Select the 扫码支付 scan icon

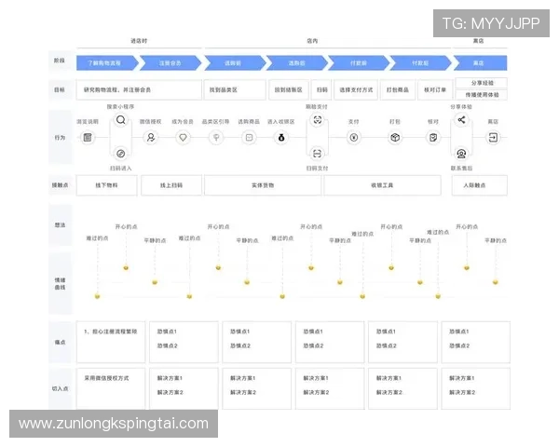tap(318, 154)
